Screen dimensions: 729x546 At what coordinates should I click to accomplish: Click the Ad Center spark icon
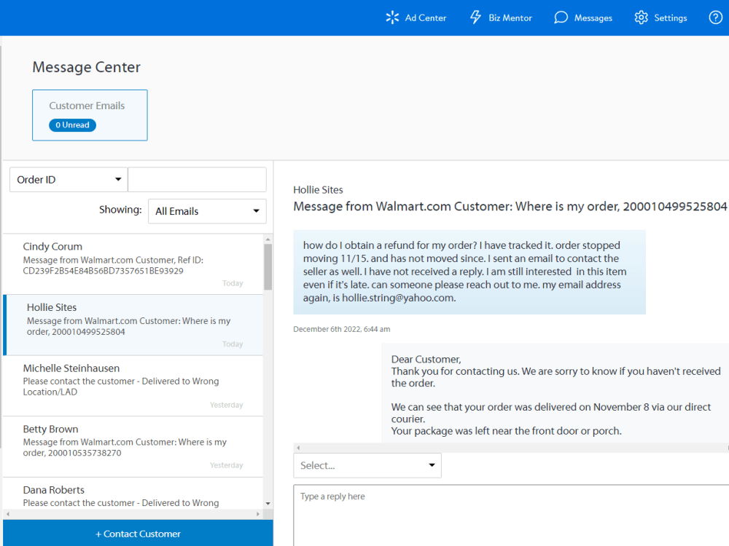(392, 17)
